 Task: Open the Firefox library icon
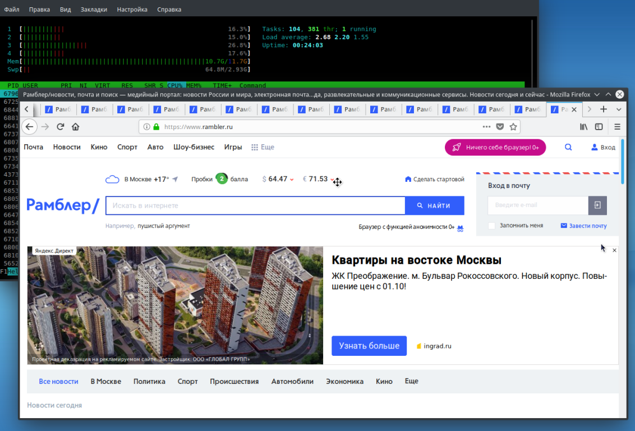tap(584, 127)
